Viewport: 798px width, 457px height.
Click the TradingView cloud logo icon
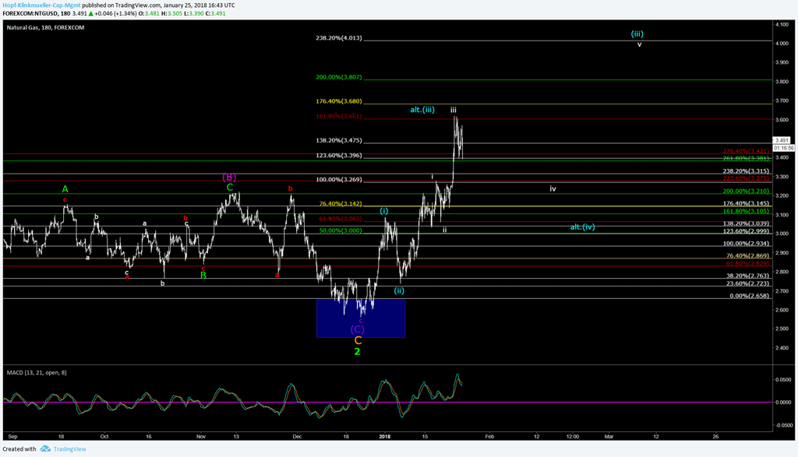pyautogui.click(x=45, y=448)
